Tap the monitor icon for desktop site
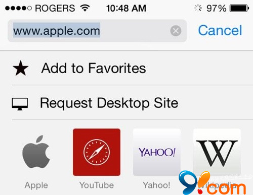 (x=20, y=104)
